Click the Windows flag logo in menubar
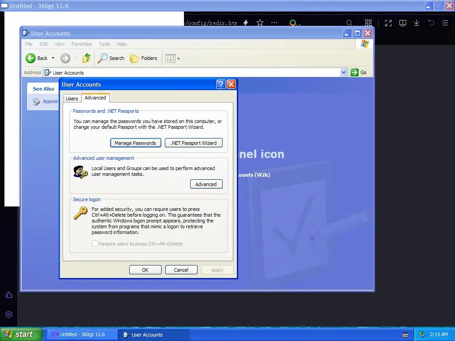 pyautogui.click(x=364, y=44)
